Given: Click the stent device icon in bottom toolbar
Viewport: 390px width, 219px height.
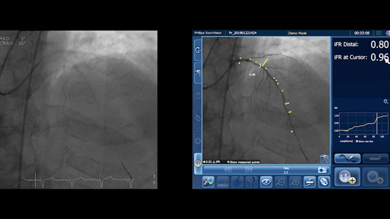Looking at the screenshot, I should coord(324,182).
